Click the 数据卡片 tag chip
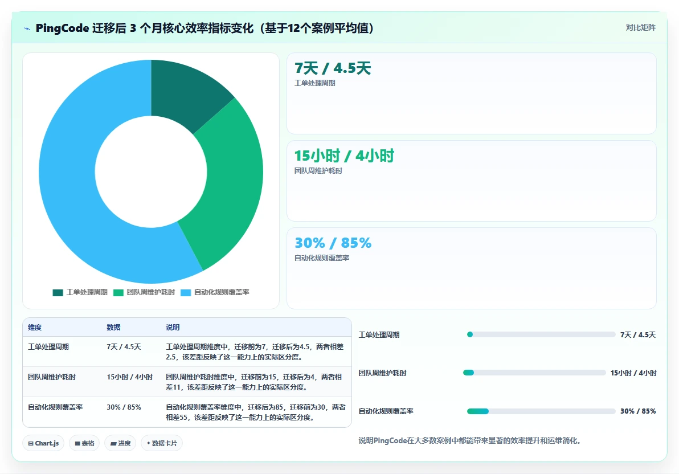679x474 pixels. pos(162,443)
